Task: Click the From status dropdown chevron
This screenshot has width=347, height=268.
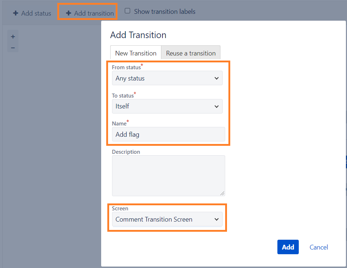Action: pyautogui.click(x=216, y=78)
